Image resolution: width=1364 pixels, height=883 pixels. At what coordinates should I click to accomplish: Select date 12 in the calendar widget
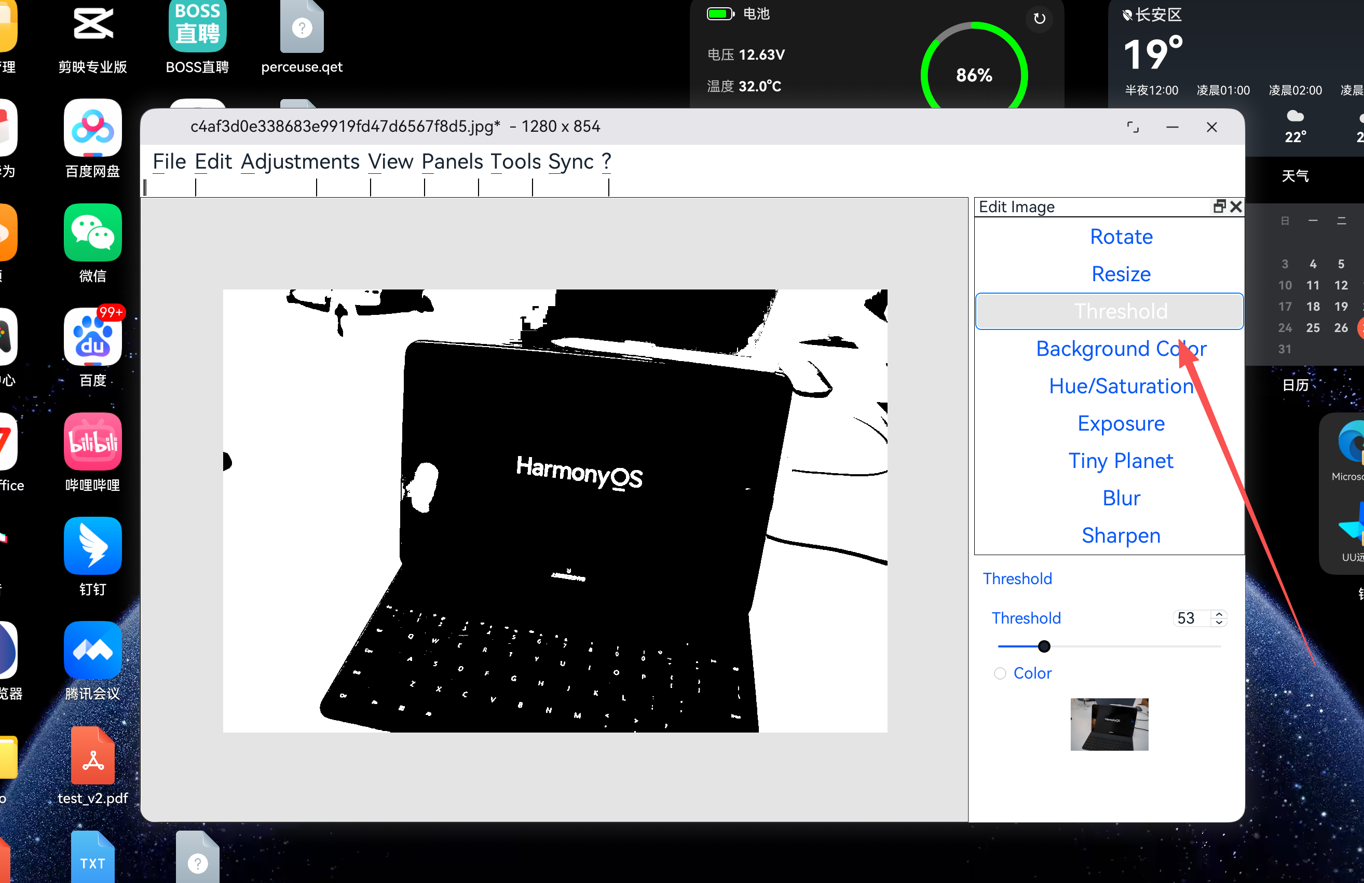1341,285
